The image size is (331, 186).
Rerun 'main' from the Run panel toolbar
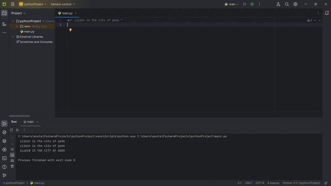pyautogui.click(x=11, y=130)
